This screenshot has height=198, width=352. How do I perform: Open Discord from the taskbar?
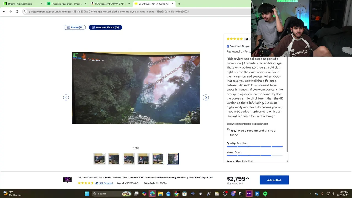click(x=233, y=194)
